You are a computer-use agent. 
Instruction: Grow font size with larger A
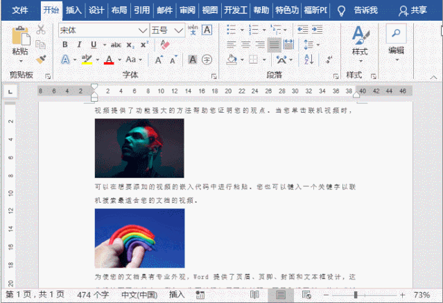coord(159,59)
